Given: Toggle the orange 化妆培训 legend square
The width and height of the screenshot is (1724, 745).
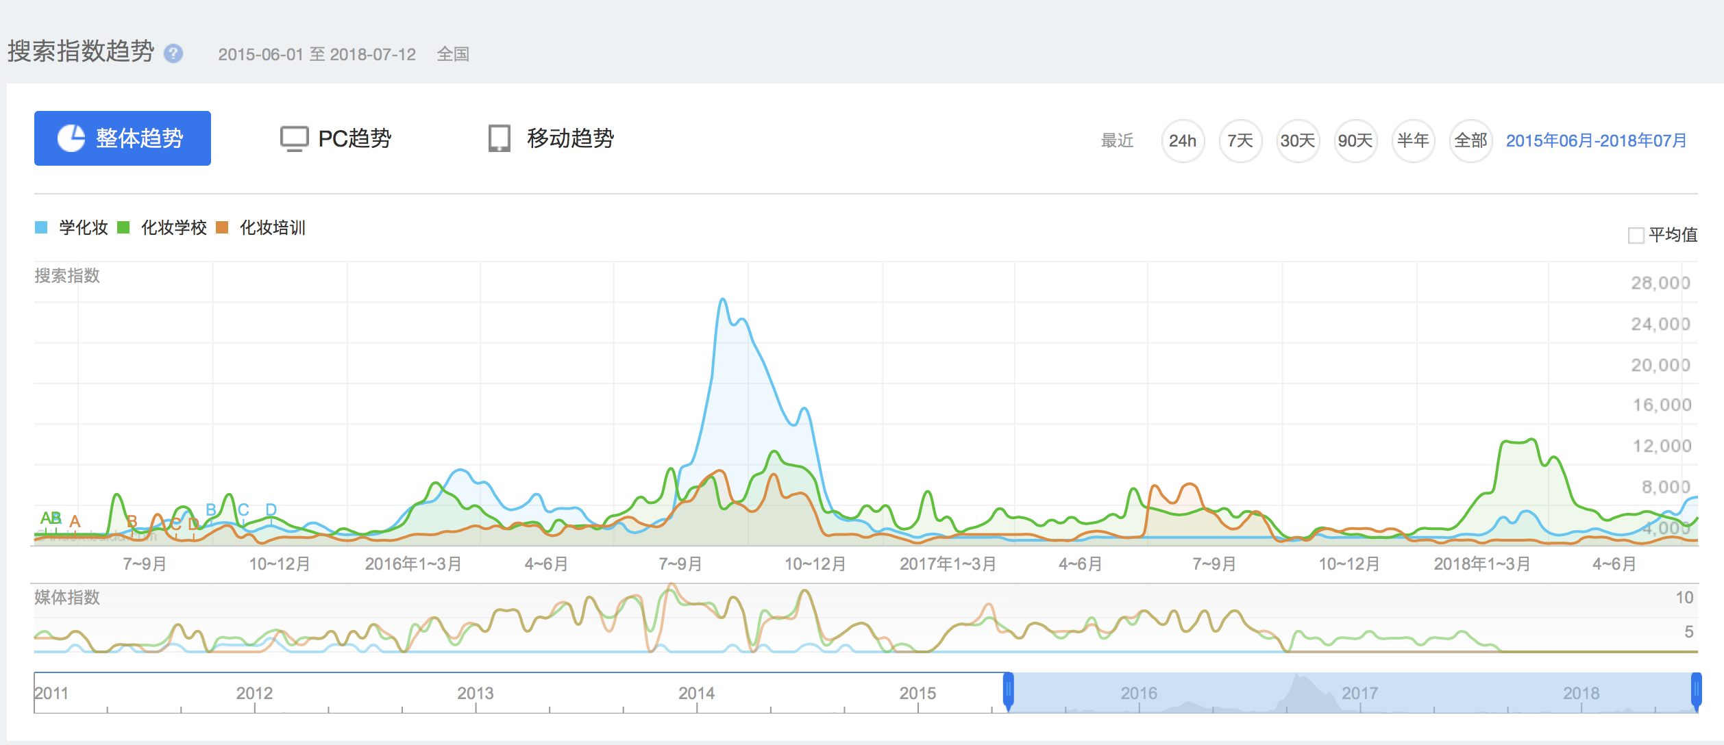Looking at the screenshot, I should coord(222,227).
